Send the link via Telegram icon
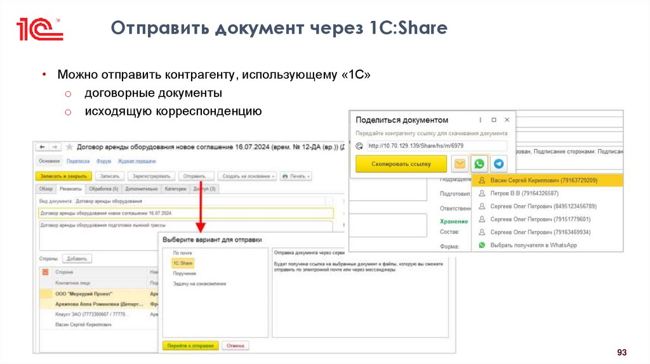 pyautogui.click(x=499, y=164)
